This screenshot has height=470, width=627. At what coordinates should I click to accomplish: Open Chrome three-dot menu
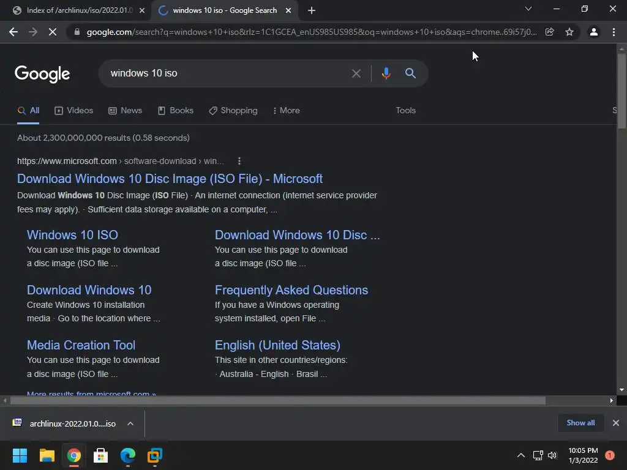(614, 32)
